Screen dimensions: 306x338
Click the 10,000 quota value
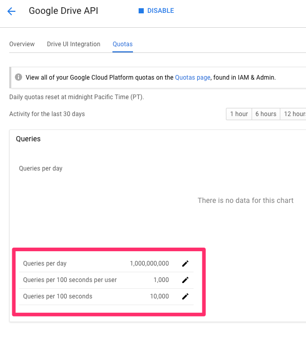click(x=160, y=296)
